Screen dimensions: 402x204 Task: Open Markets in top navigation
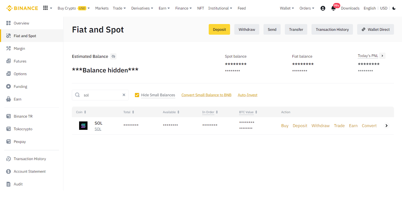coord(102,8)
